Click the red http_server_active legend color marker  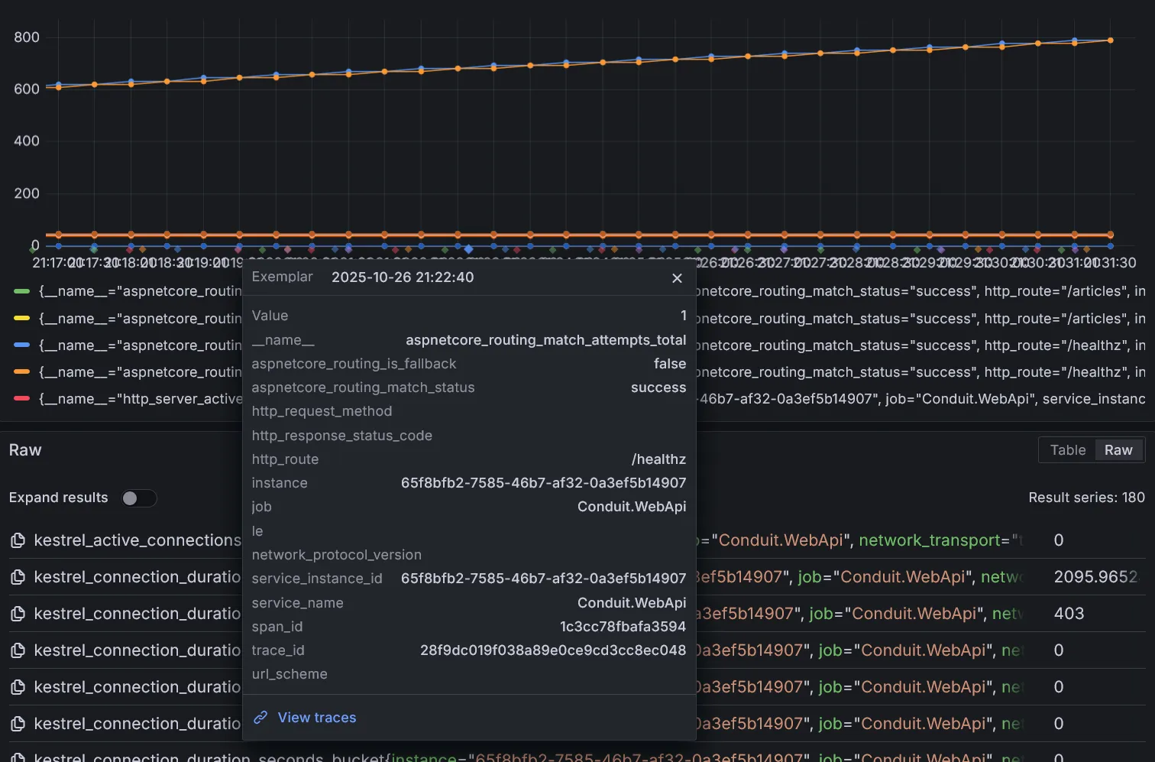[x=22, y=399]
